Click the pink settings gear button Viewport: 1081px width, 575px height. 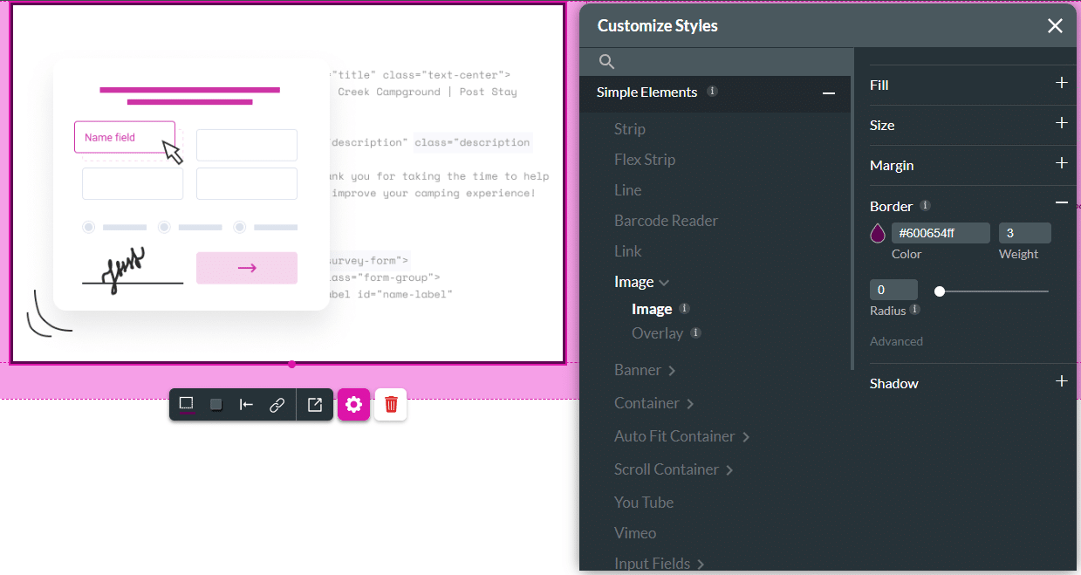point(353,405)
